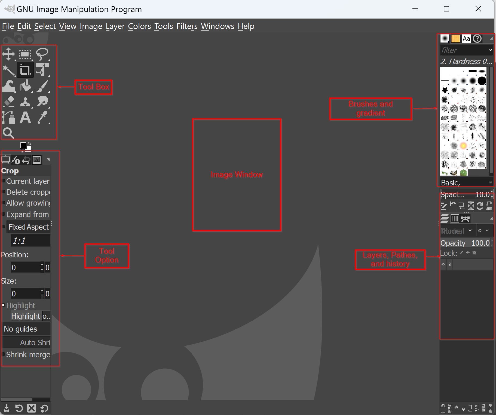
Task: Save tool preset icon at bottom left
Action: (x=7, y=408)
